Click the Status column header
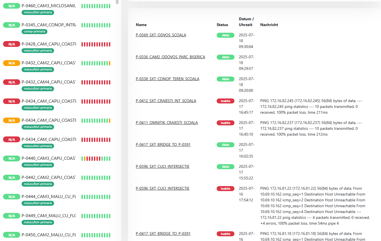The image size is (381, 241). tap(222, 25)
